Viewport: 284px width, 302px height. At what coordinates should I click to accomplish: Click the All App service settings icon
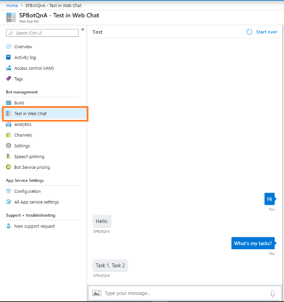point(8,202)
